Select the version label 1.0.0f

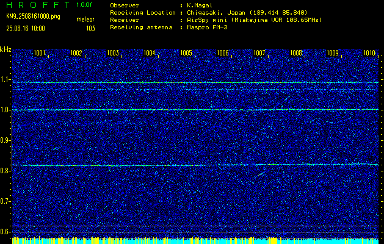(84, 5)
